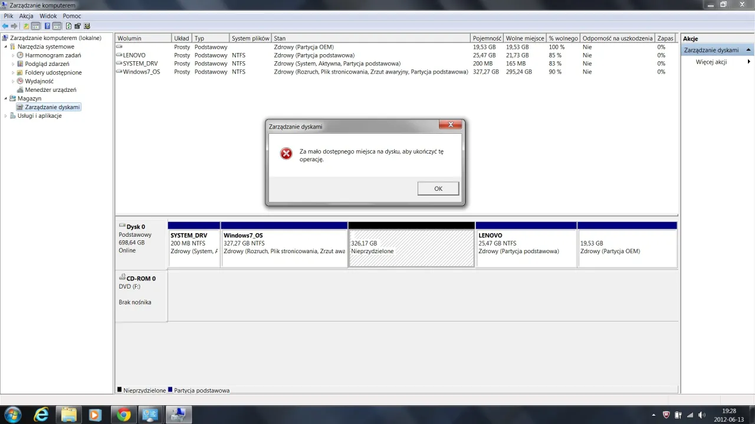Expand the Usługi i aplikacje node

[x=6, y=116]
